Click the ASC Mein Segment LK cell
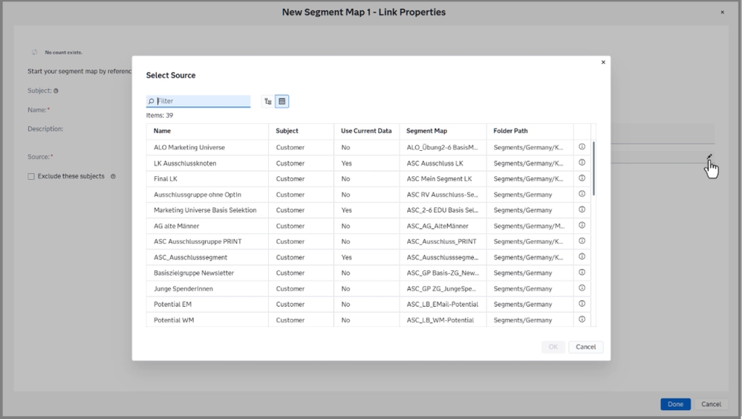 click(443, 178)
